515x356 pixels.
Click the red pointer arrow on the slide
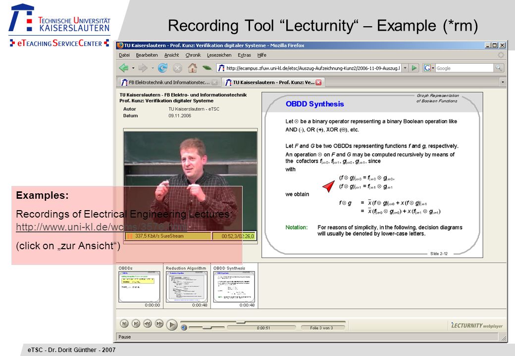(328, 186)
